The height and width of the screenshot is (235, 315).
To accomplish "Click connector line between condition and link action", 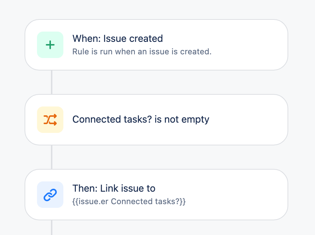I will (52, 157).
